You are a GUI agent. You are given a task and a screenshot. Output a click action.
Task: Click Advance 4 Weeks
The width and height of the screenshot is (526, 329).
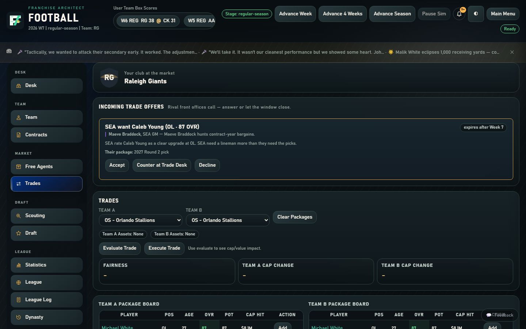tap(343, 14)
